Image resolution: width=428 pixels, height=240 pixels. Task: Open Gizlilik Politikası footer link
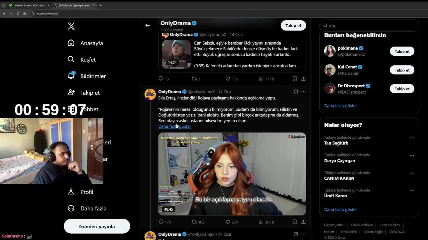click(x=362, y=225)
